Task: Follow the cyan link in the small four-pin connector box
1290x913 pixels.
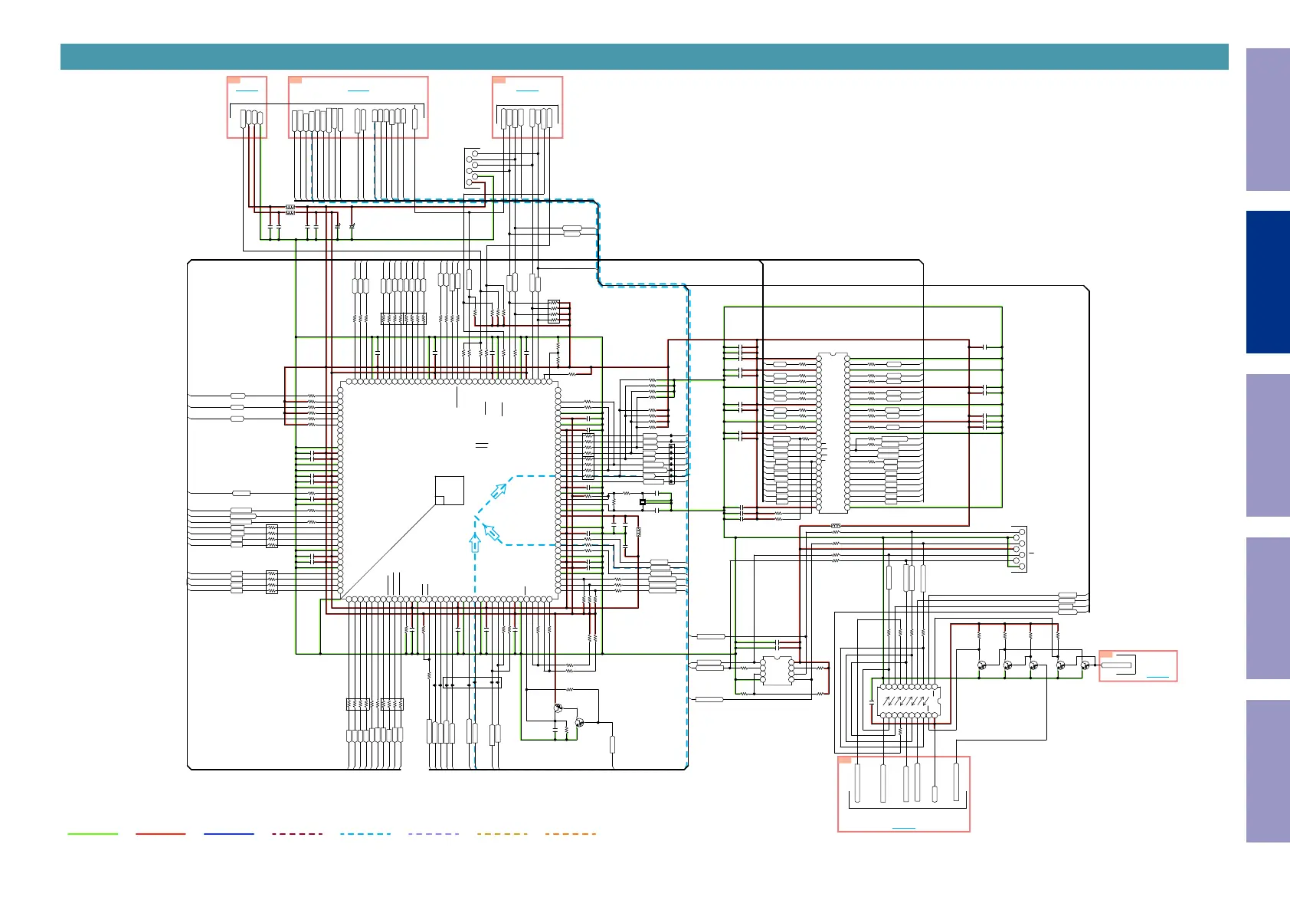Action: [247, 90]
